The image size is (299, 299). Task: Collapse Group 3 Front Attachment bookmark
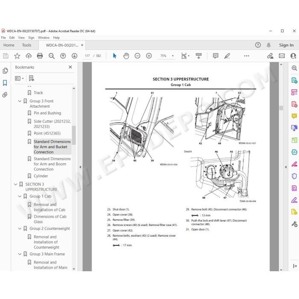20,101
